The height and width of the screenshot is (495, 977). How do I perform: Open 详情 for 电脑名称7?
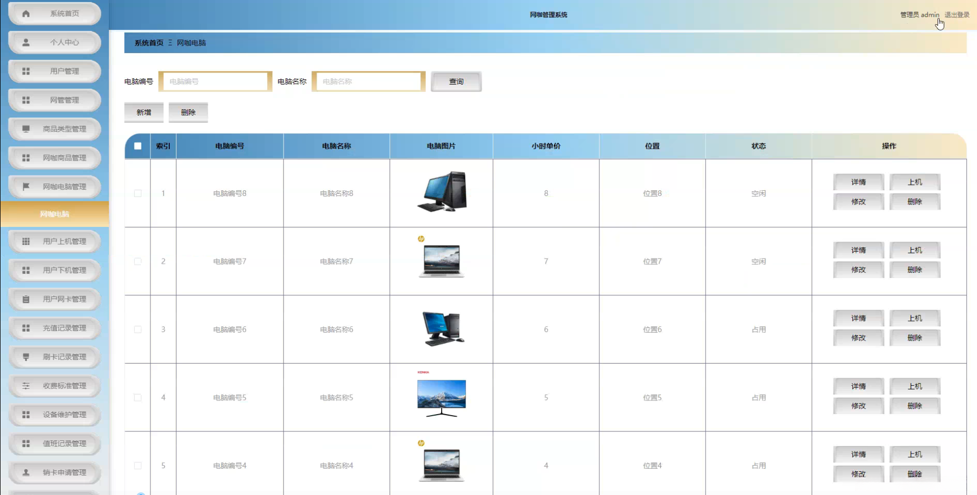pyautogui.click(x=859, y=250)
